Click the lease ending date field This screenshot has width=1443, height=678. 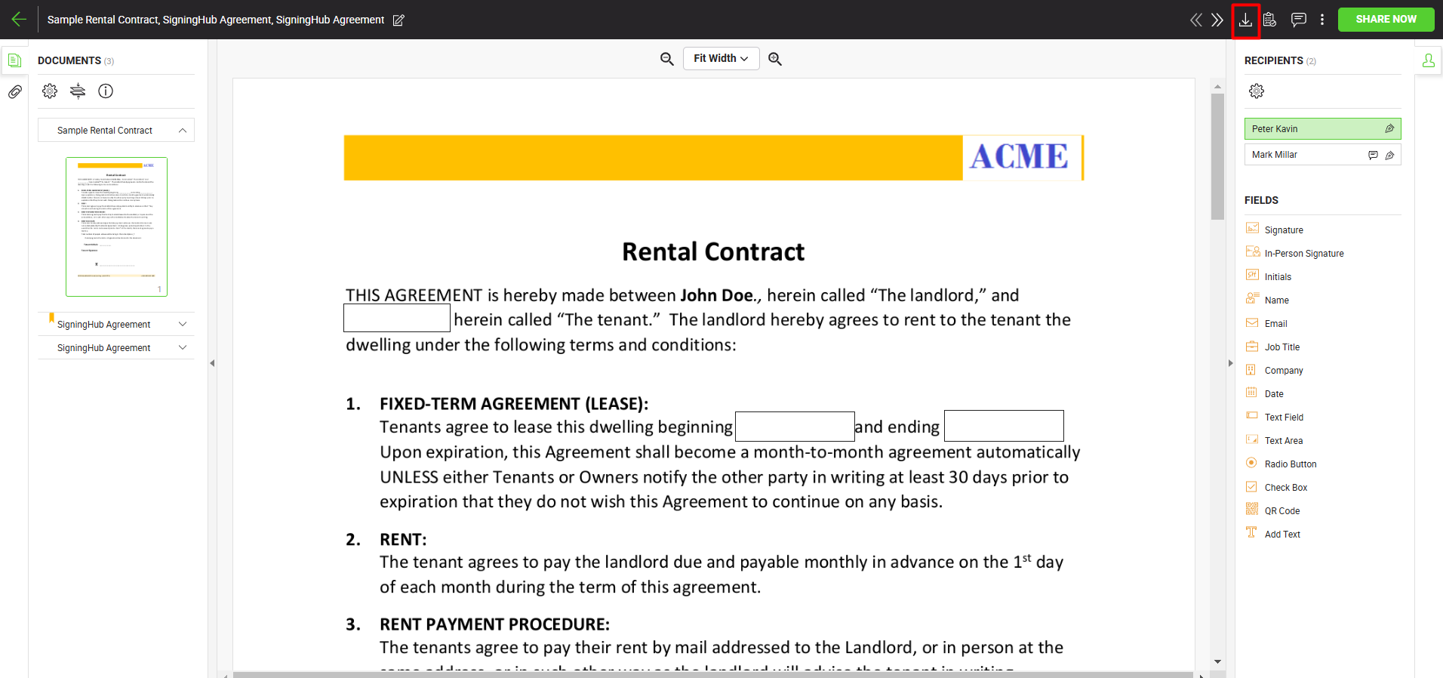coord(1004,426)
